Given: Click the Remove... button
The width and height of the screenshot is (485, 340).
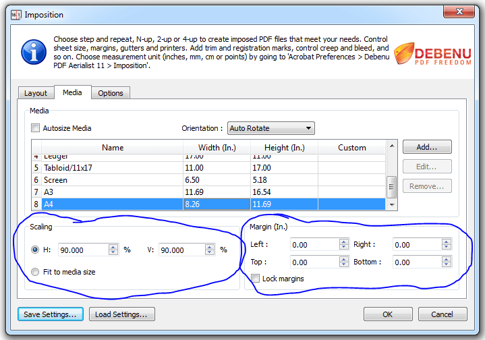Looking at the screenshot, I should click(427, 186).
